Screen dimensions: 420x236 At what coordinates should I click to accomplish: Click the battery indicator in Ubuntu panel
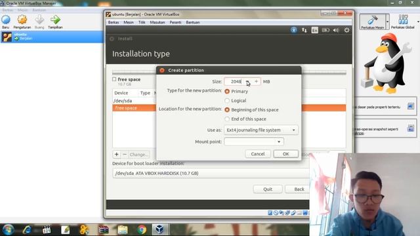point(325,30)
